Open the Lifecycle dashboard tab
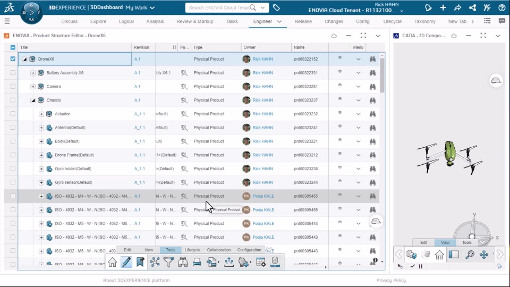Image resolution: width=510 pixels, height=287 pixels. click(392, 21)
